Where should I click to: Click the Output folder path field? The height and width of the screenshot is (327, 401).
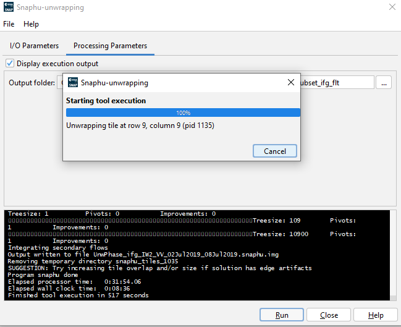pyautogui.click(x=216, y=83)
